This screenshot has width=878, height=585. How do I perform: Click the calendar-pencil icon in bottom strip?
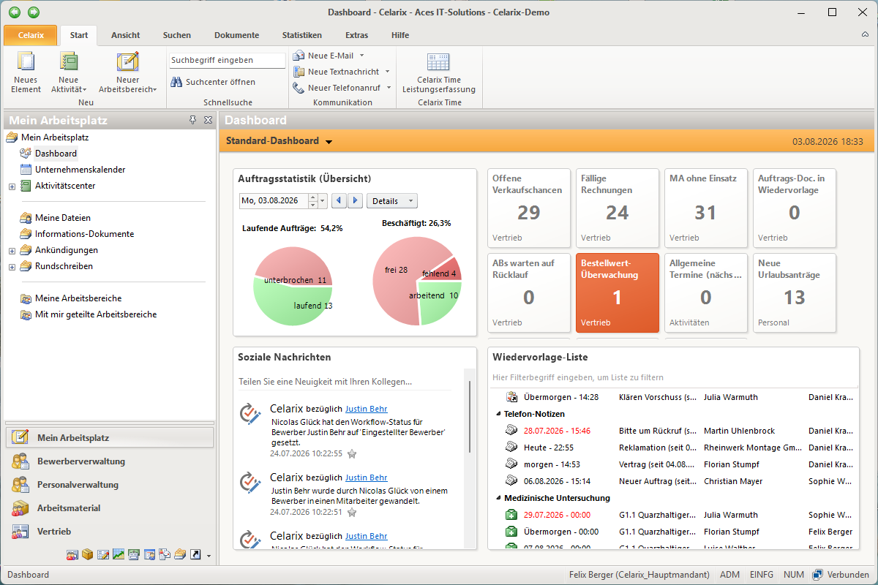coord(102,554)
